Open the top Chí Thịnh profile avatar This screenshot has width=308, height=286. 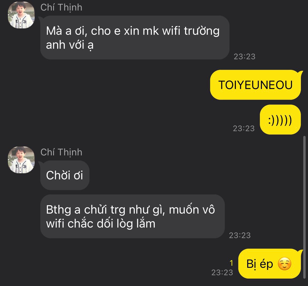coord(21,15)
